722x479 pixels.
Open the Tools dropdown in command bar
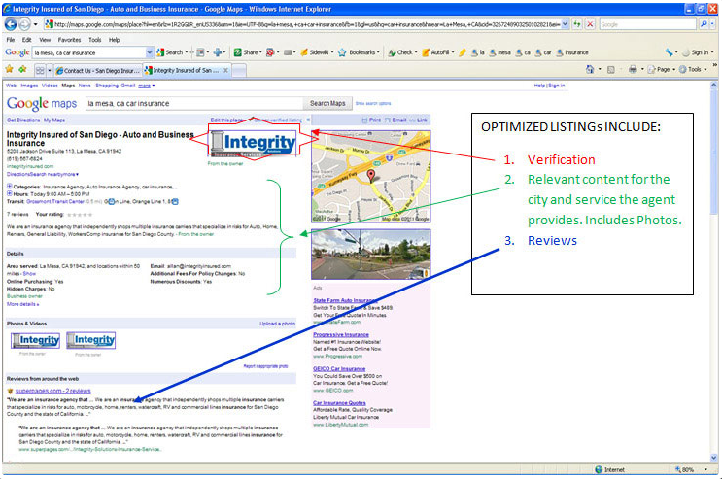[x=693, y=70]
